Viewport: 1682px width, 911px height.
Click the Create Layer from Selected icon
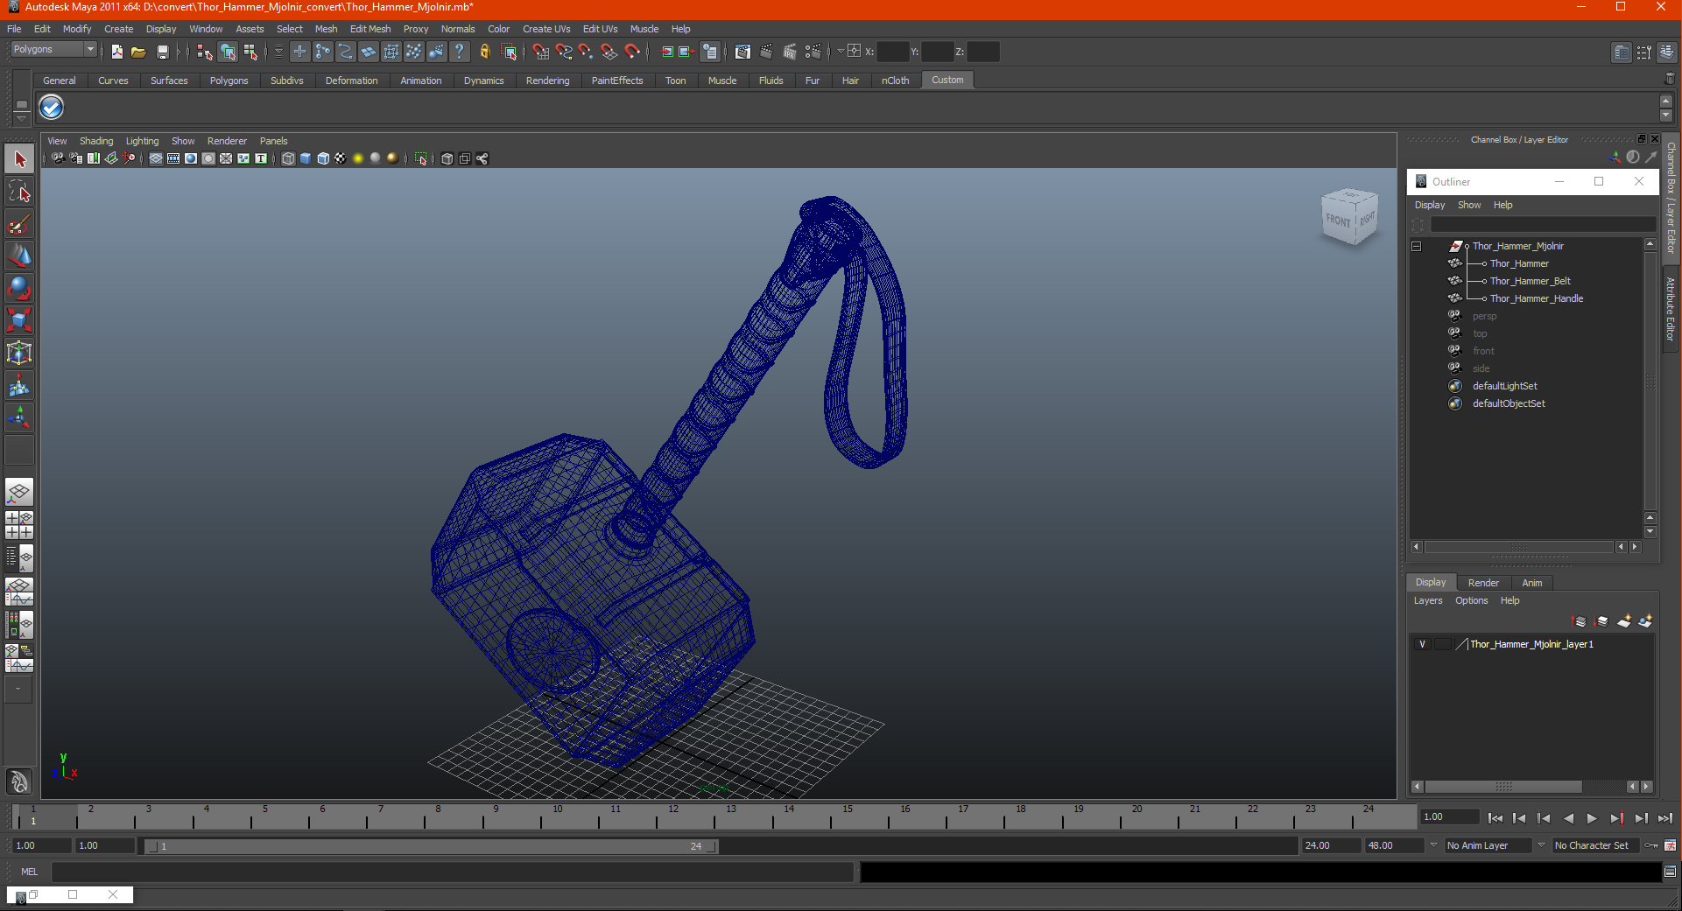1645,621
